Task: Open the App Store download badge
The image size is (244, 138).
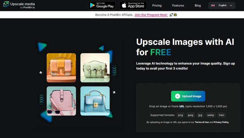Action: pyautogui.click(x=133, y=5)
